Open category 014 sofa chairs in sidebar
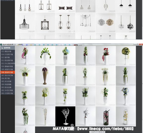Image resolution: width=143 pixels, height=133 pixels. click(x=7, y=54)
